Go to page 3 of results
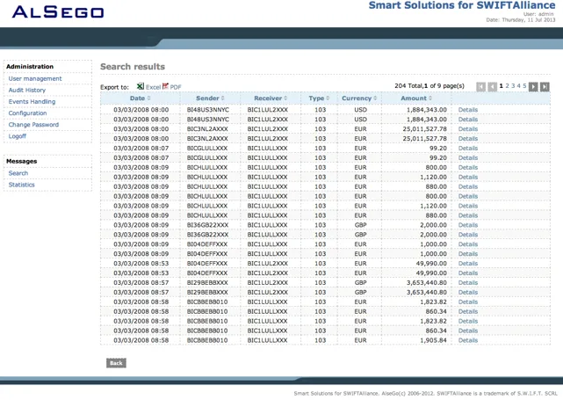This screenshot has width=563, height=400. click(x=513, y=86)
